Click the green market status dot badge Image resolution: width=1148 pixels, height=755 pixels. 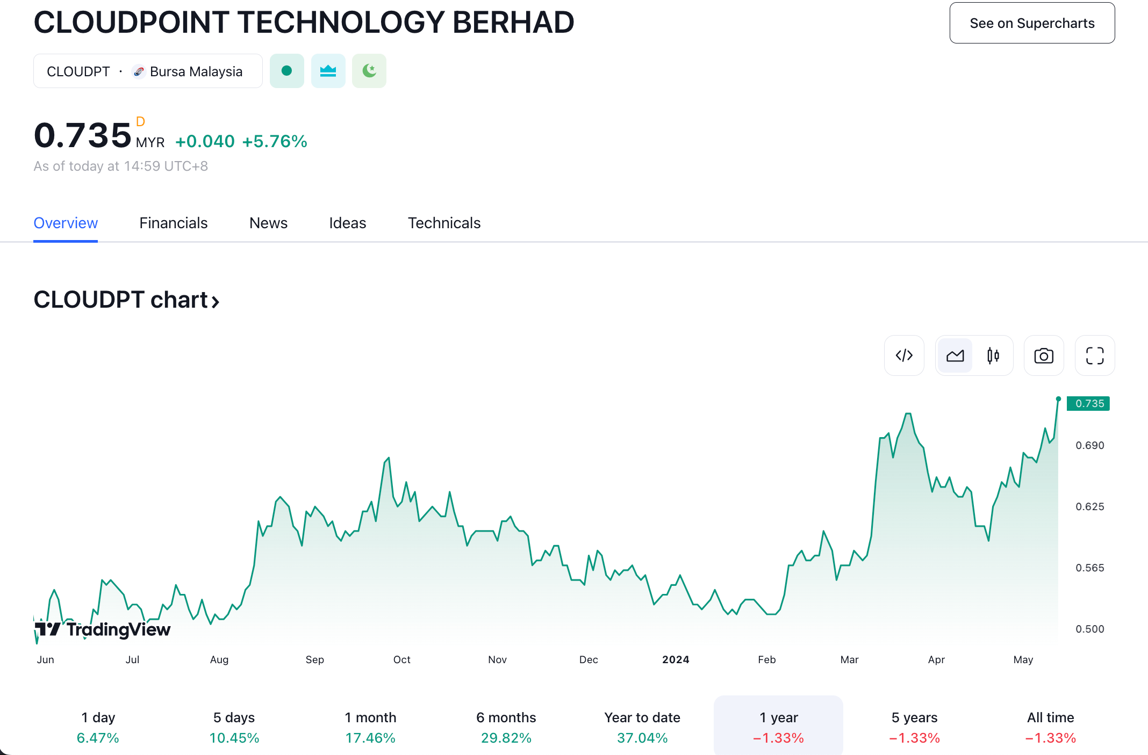tap(286, 71)
